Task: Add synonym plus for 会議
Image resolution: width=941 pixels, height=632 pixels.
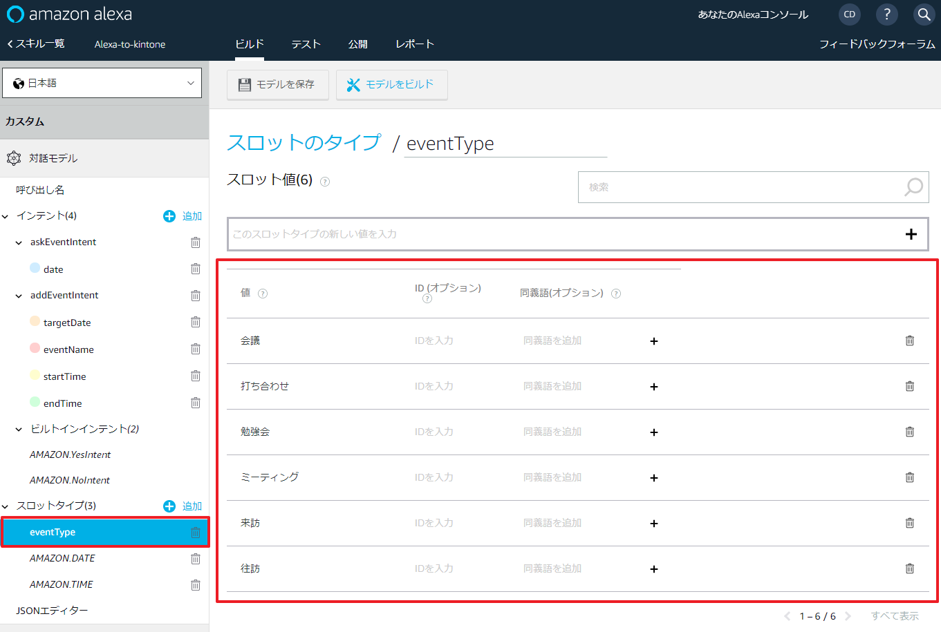Action: [x=654, y=341]
